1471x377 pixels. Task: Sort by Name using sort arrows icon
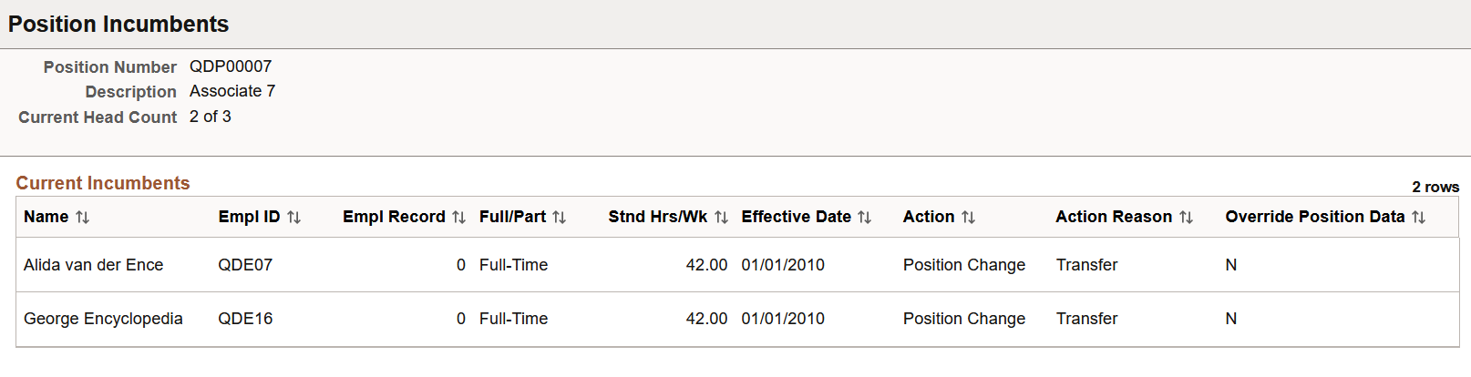[82, 218]
